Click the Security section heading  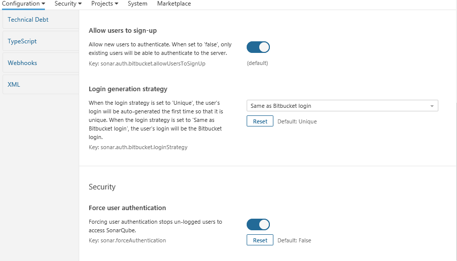[x=102, y=187]
